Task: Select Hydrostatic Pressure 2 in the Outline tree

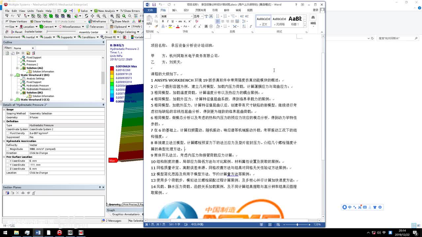Action: click(x=38, y=89)
